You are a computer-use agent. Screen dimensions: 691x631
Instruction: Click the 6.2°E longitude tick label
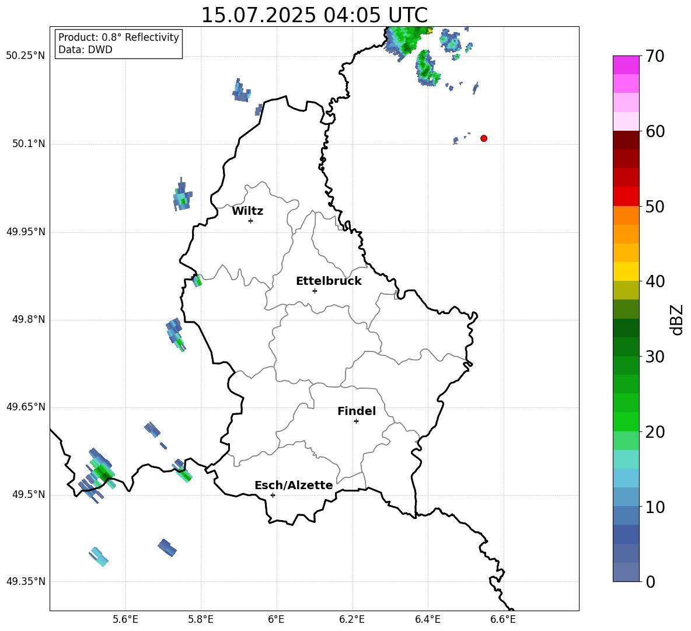(352, 619)
